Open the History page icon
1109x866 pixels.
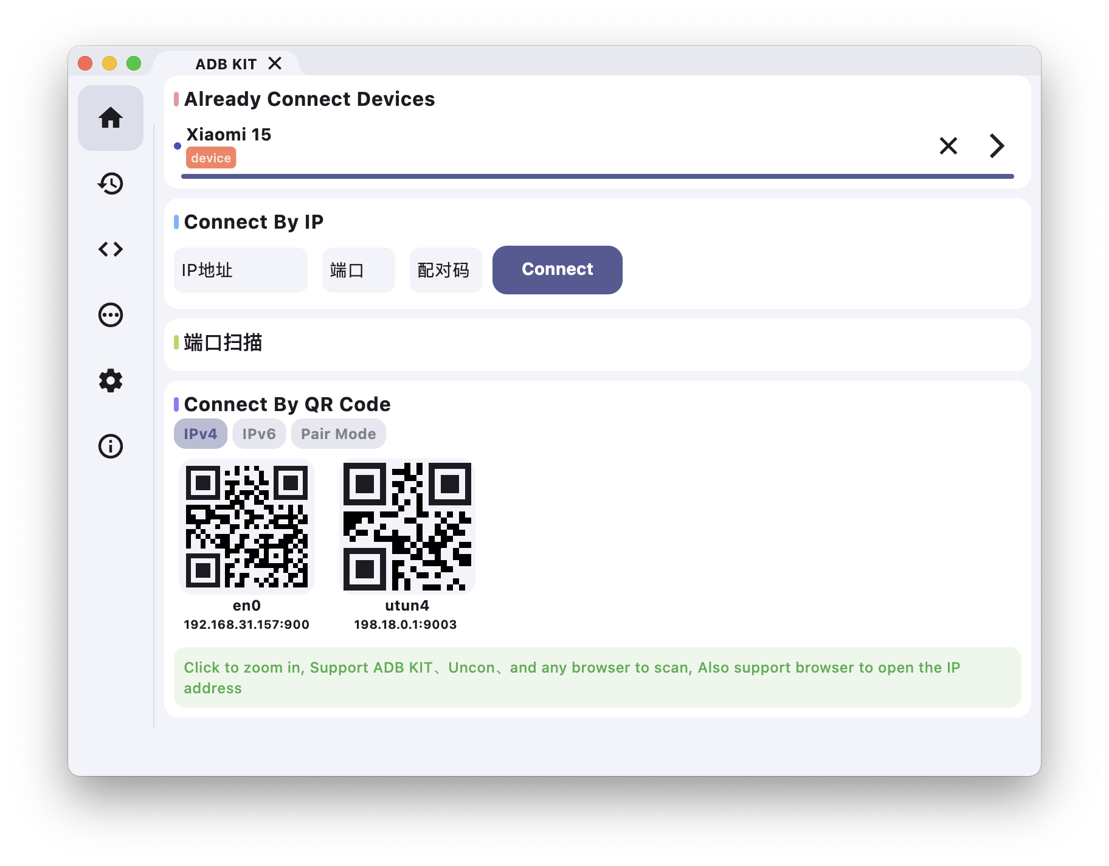coord(111,184)
